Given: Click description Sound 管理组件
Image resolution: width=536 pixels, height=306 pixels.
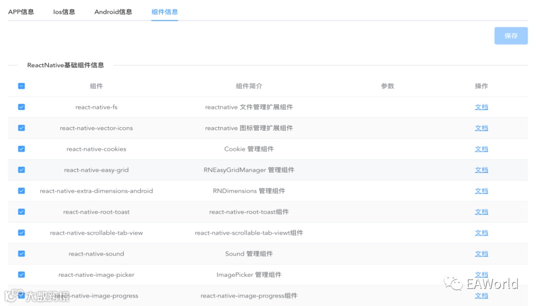Looking at the screenshot, I should 249,254.
